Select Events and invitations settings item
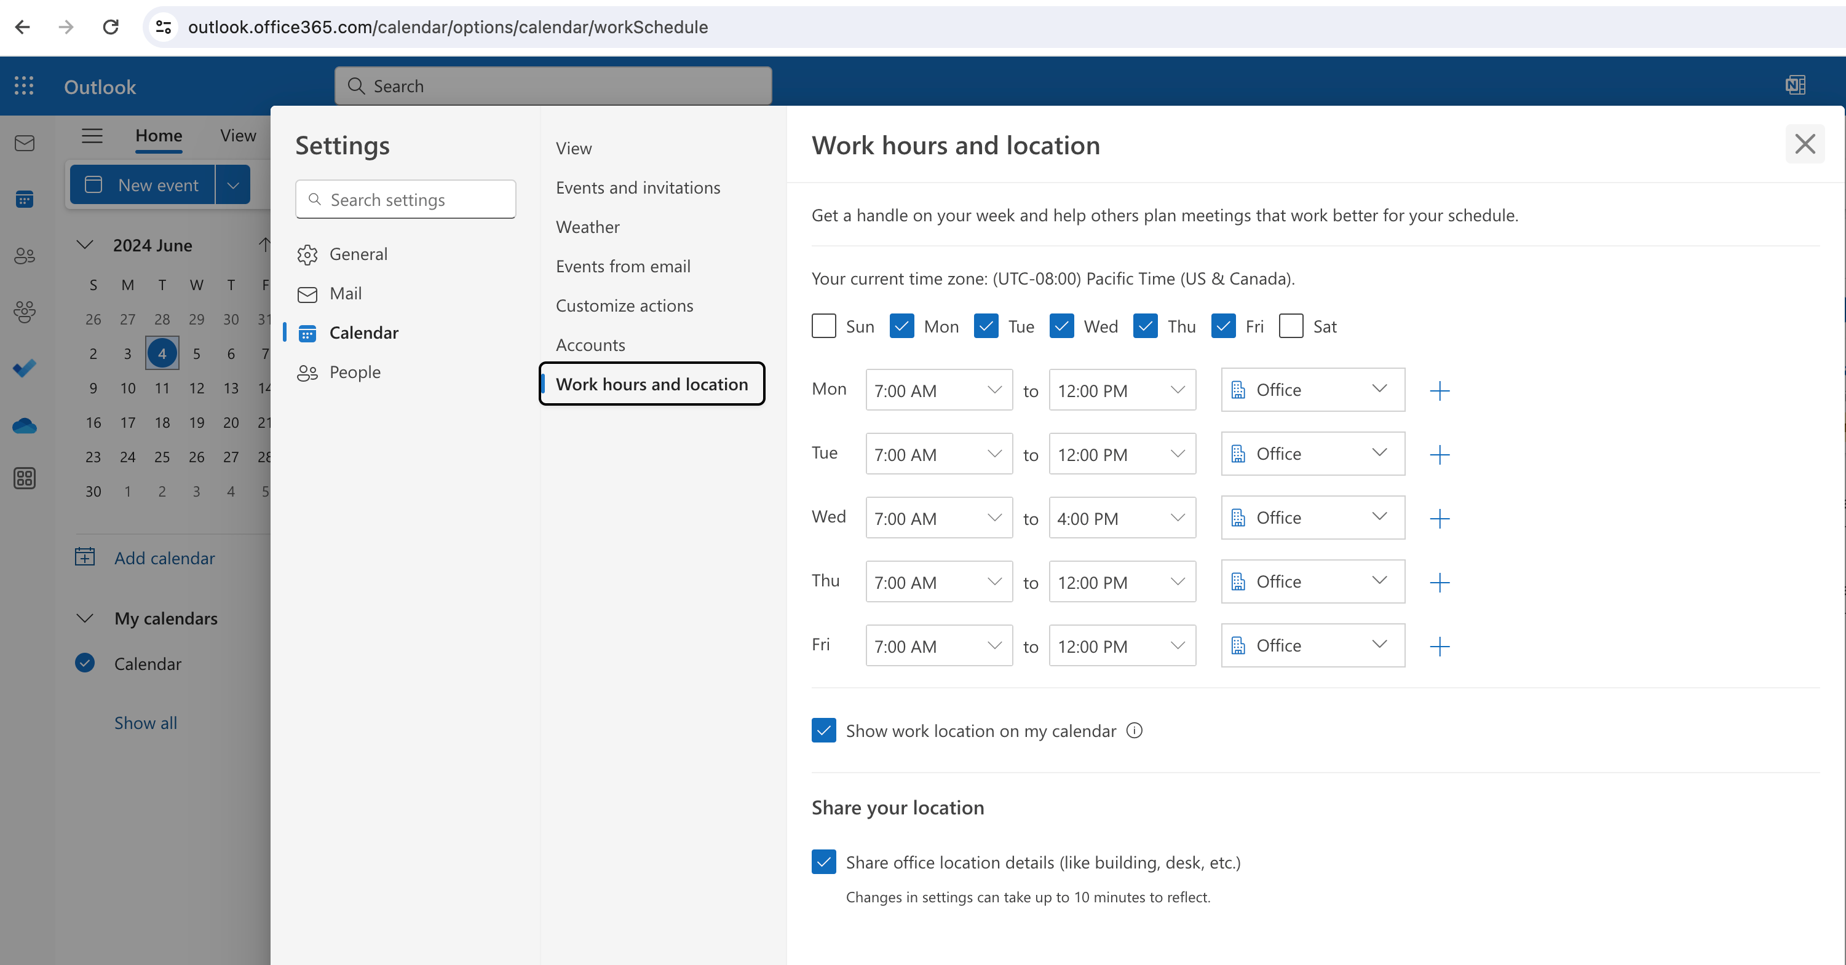 [638, 187]
